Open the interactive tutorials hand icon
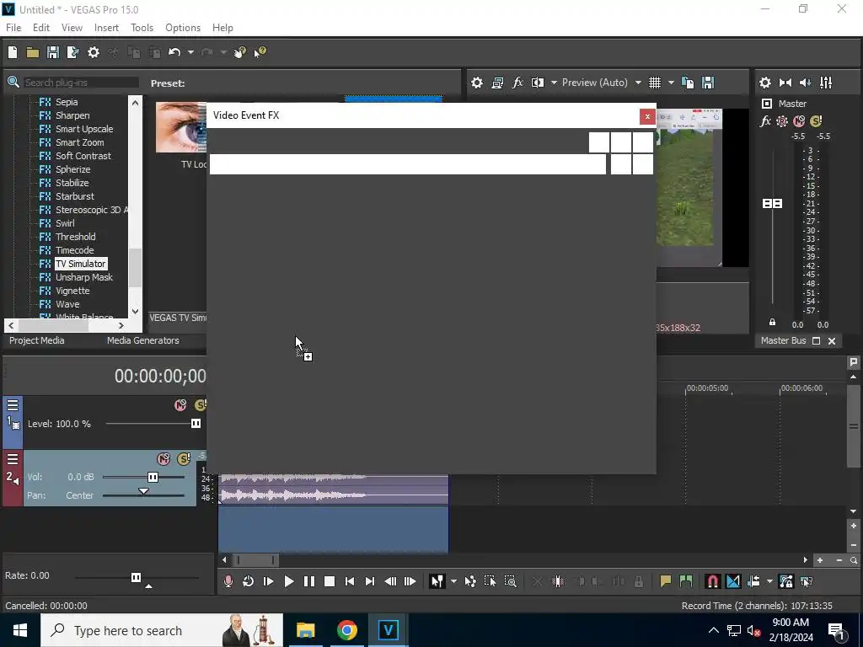Image resolution: width=863 pixels, height=647 pixels. click(239, 52)
